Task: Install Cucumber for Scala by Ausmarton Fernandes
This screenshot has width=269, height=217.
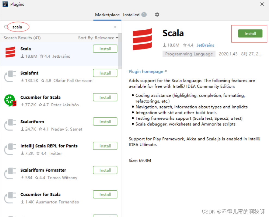Action: 105,194
